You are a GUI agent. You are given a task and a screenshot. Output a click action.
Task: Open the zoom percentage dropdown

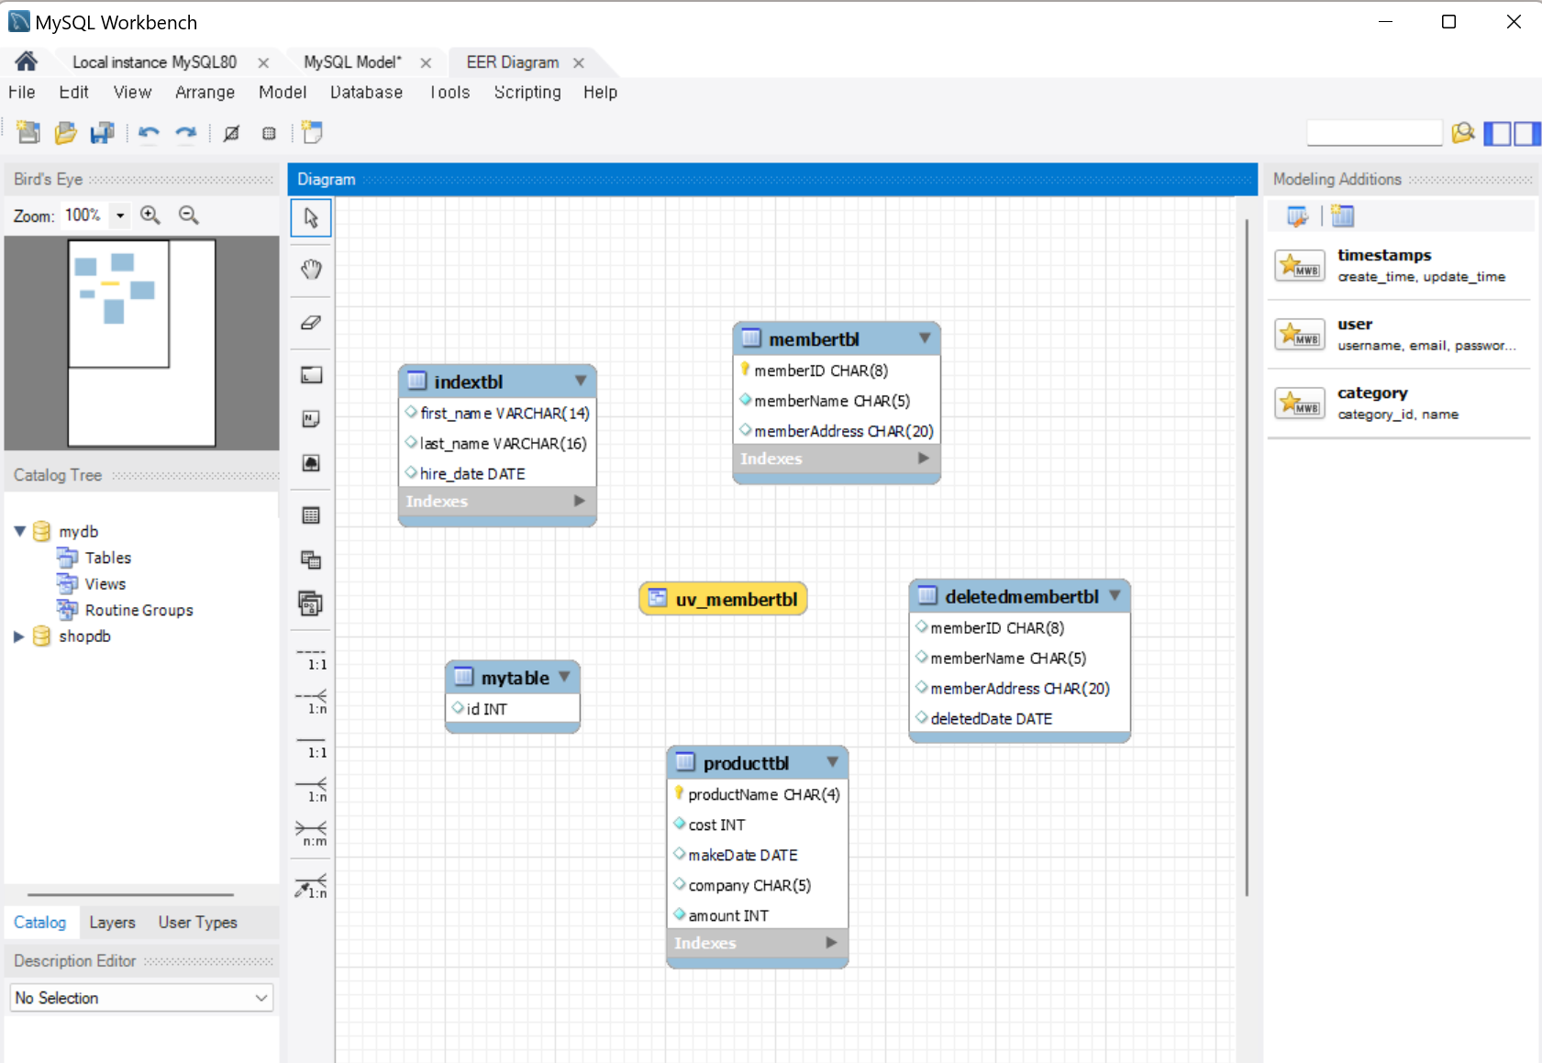120,216
